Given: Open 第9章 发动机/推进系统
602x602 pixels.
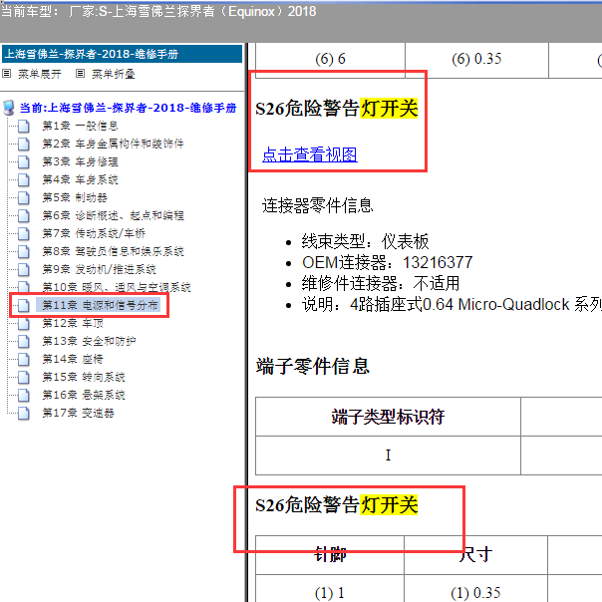Looking at the screenshot, I should (x=99, y=269).
